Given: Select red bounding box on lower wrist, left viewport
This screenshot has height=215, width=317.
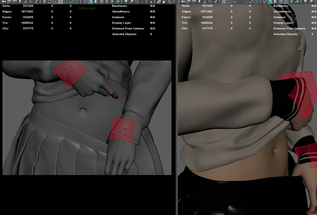Looking at the screenshot, I should point(124,130).
